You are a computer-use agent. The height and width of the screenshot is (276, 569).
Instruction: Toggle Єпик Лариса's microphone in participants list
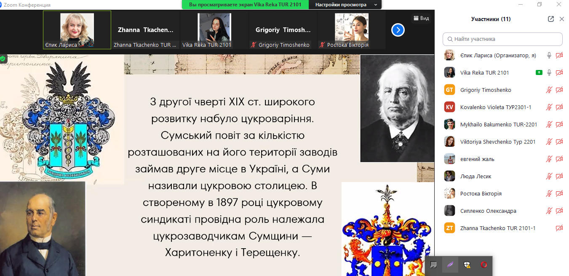pyautogui.click(x=549, y=55)
